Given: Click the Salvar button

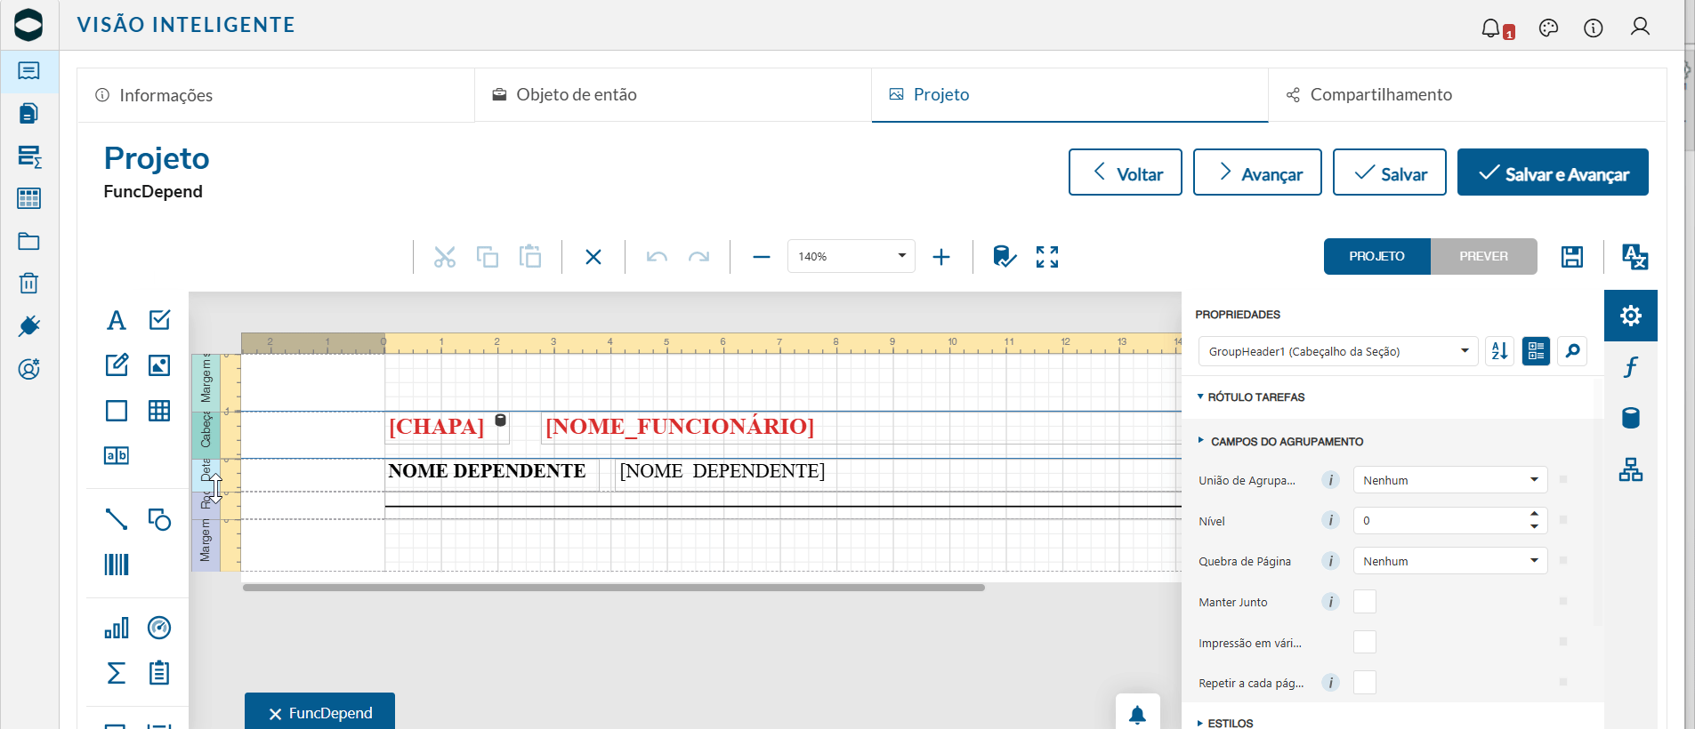Looking at the screenshot, I should point(1390,172).
